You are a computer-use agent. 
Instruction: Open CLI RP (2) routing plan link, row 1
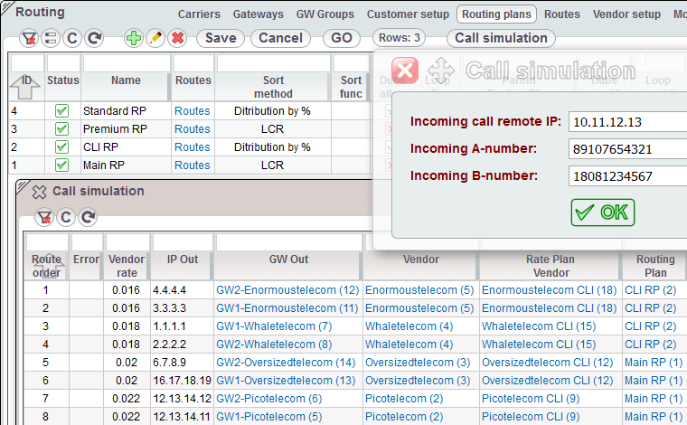(651, 290)
